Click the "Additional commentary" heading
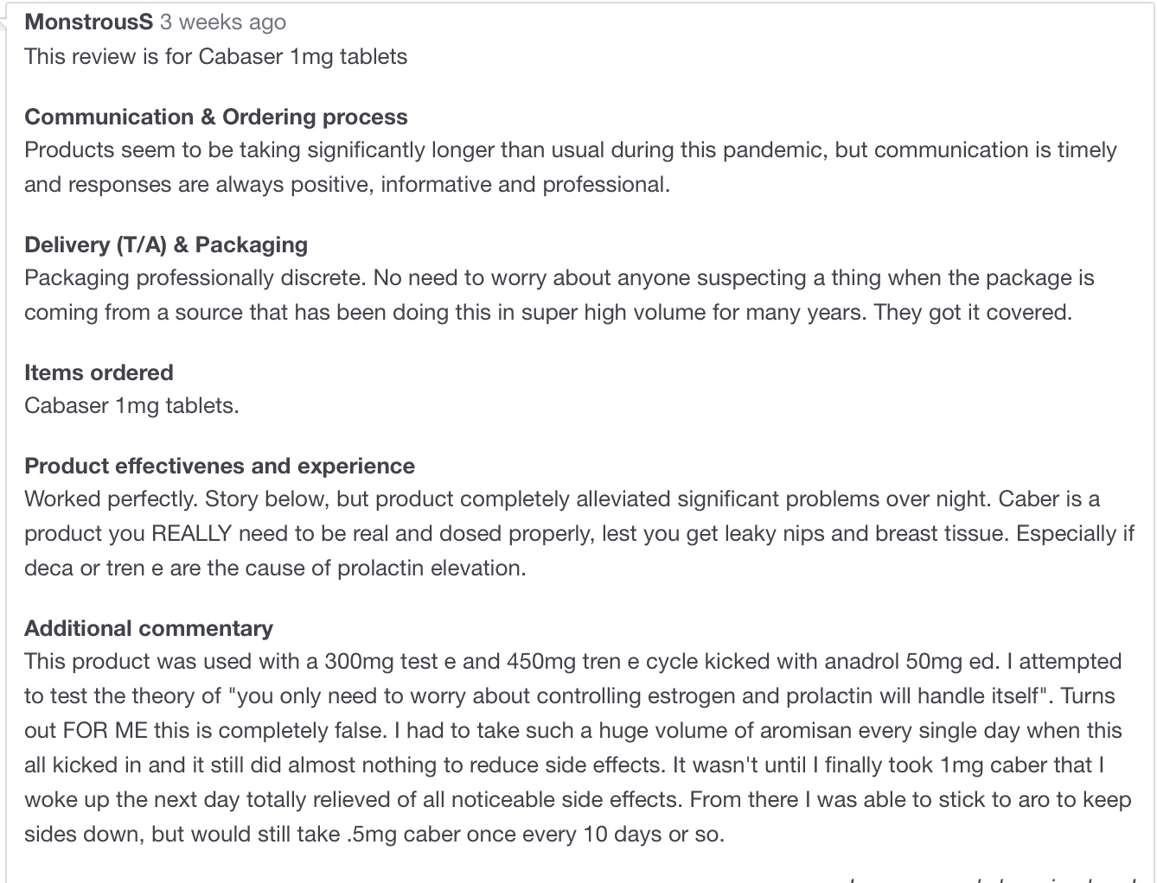This screenshot has height=883, width=1157. 148,628
